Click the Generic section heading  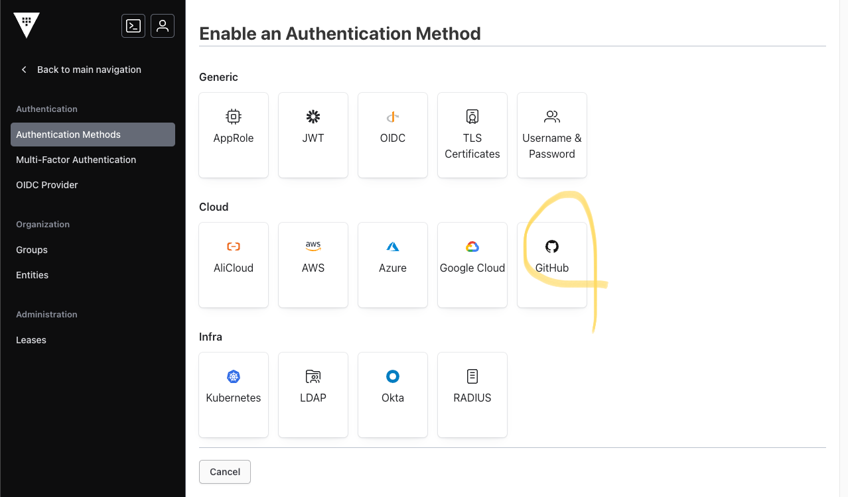[218, 77]
